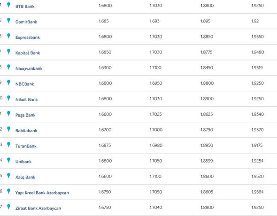Open the Kapital Bank name link
277x216 pixels.
coord(28,53)
